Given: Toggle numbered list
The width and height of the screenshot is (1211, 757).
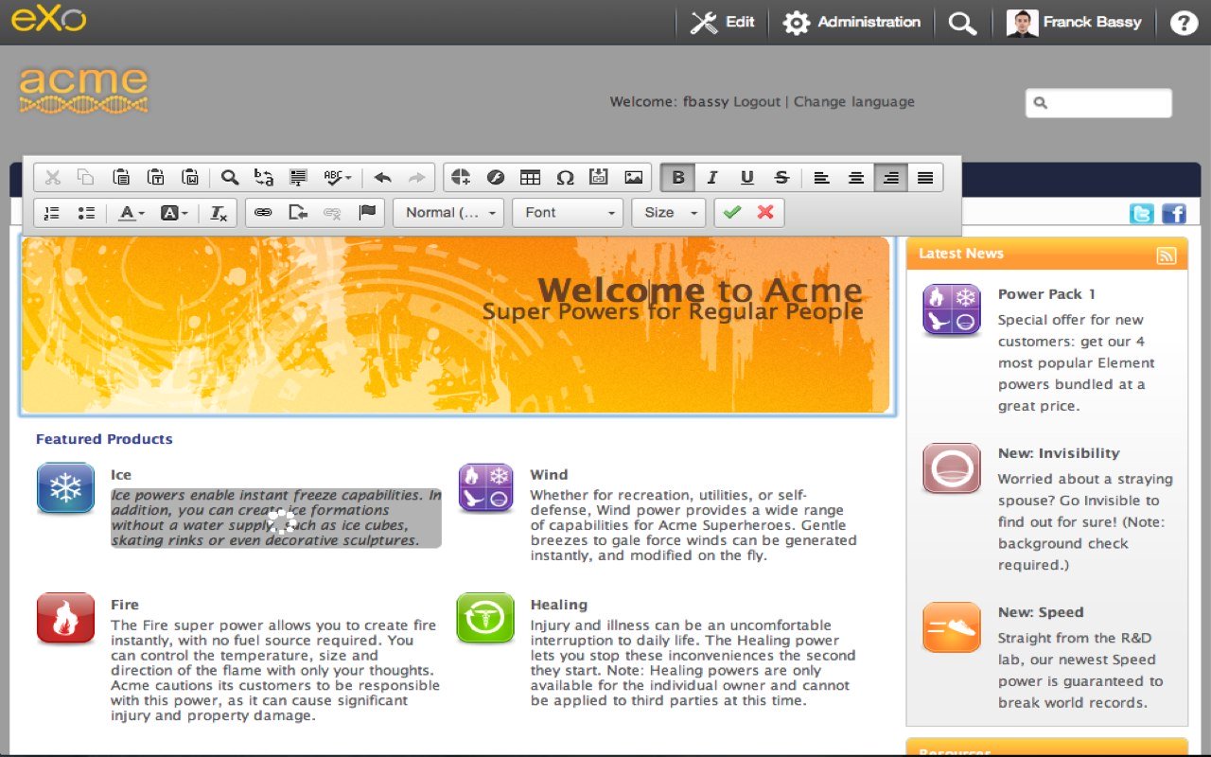Looking at the screenshot, I should coord(52,213).
